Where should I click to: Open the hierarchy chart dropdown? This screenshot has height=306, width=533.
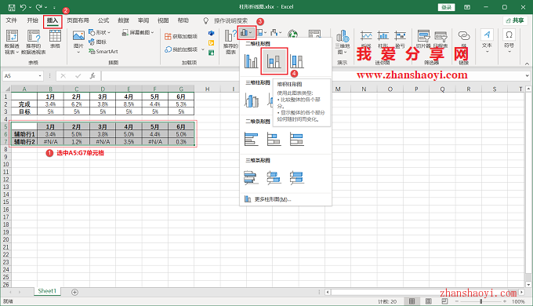[x=262, y=33]
